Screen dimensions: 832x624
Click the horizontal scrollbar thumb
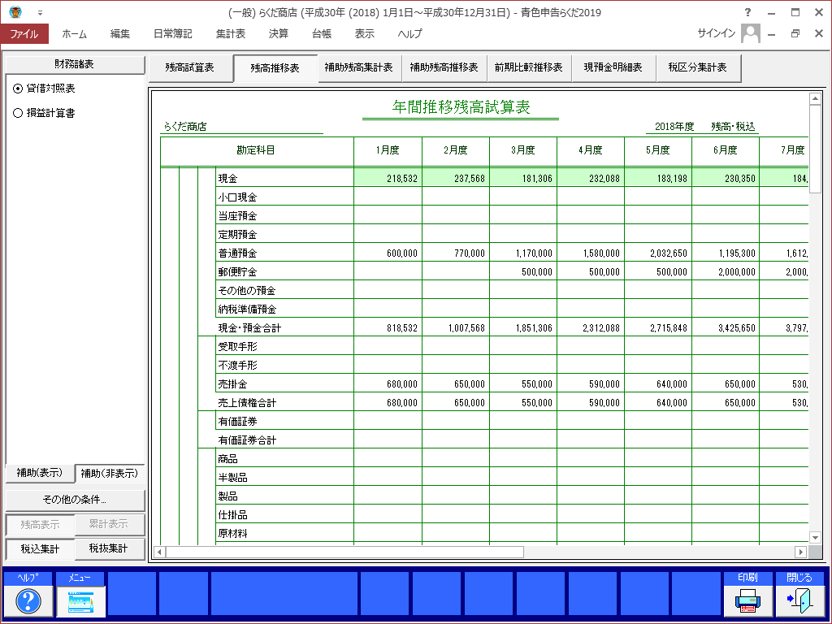click(344, 552)
